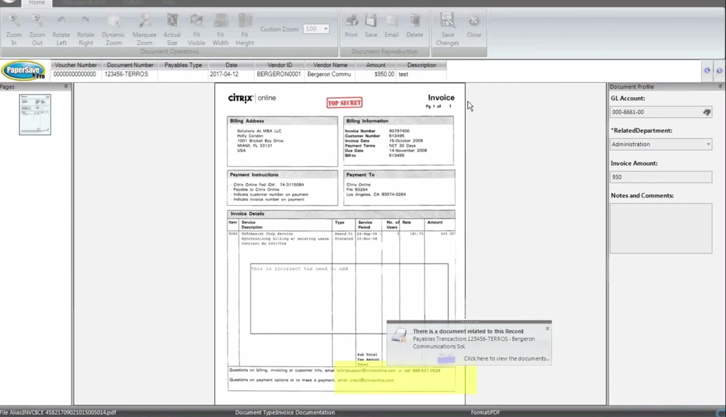Click the Date column header

pos(231,65)
